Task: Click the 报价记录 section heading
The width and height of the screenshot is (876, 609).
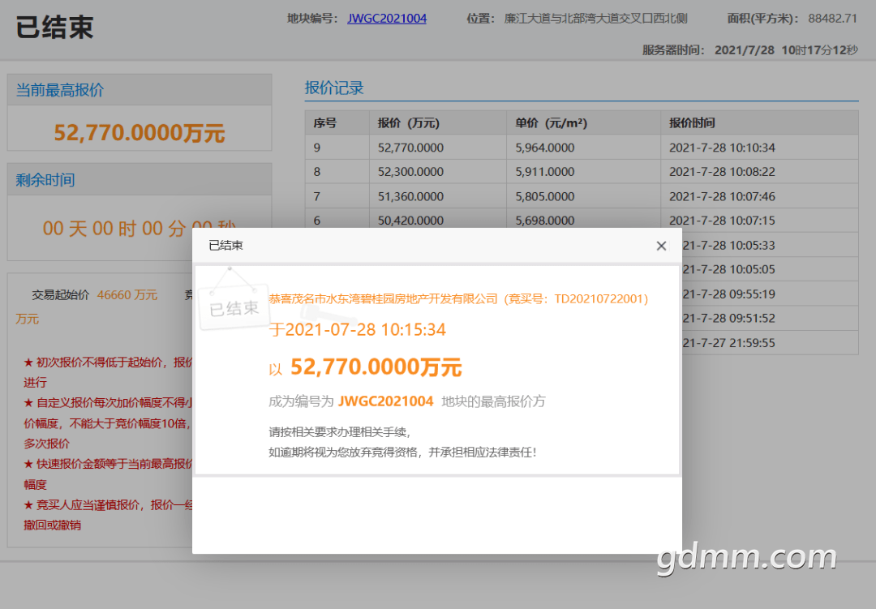Action: coord(334,88)
